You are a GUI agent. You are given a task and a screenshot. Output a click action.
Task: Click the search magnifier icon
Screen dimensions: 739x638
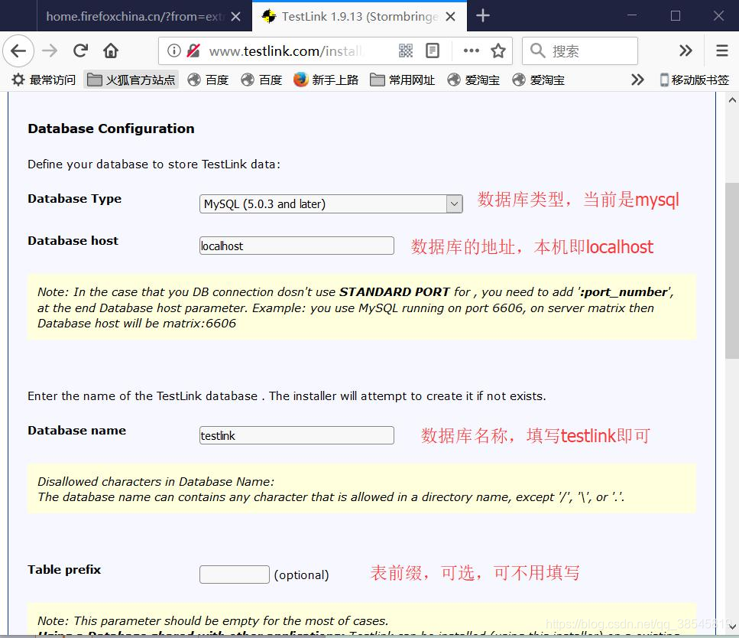537,50
